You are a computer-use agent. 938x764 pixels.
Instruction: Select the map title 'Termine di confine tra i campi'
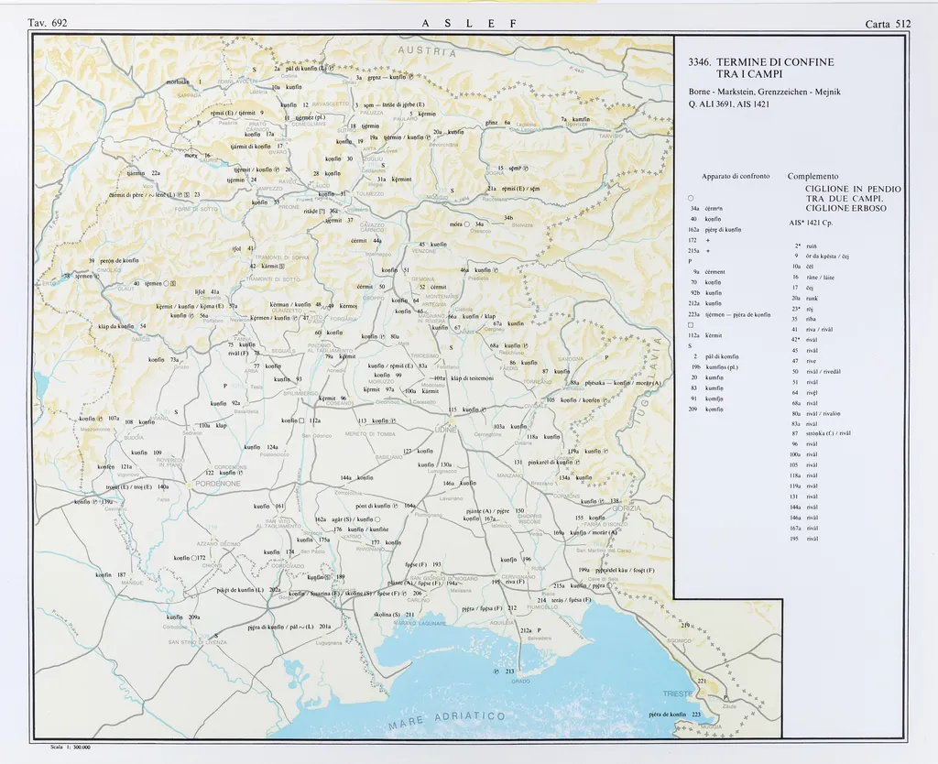761,67
